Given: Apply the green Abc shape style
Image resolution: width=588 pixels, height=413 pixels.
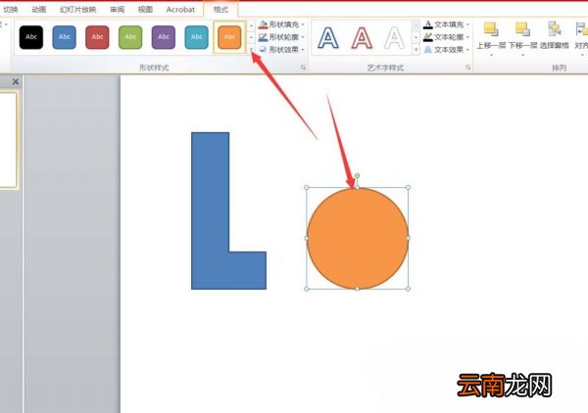Looking at the screenshot, I should point(130,37).
